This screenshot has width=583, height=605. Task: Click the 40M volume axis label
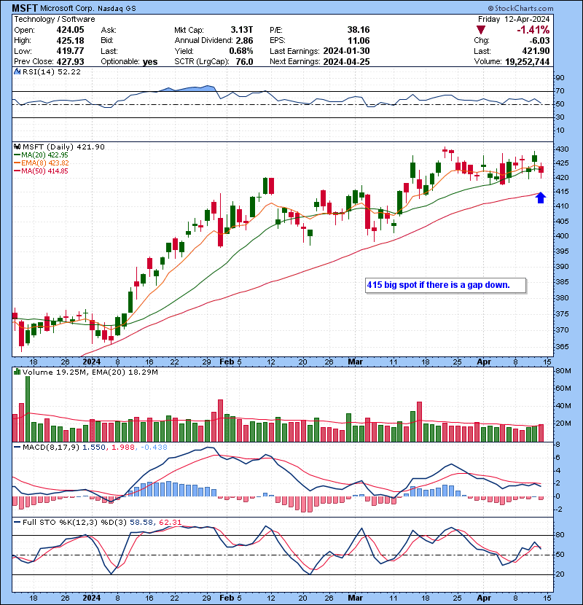pyautogui.click(x=563, y=405)
